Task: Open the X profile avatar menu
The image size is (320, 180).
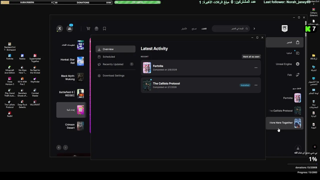Action: [60, 28]
